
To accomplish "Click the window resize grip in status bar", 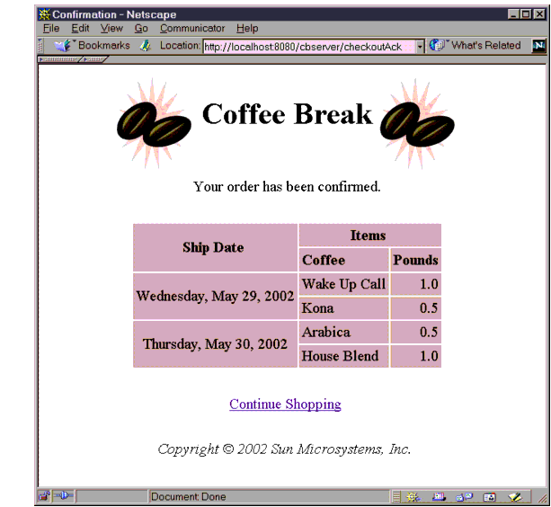I will click(x=542, y=498).
